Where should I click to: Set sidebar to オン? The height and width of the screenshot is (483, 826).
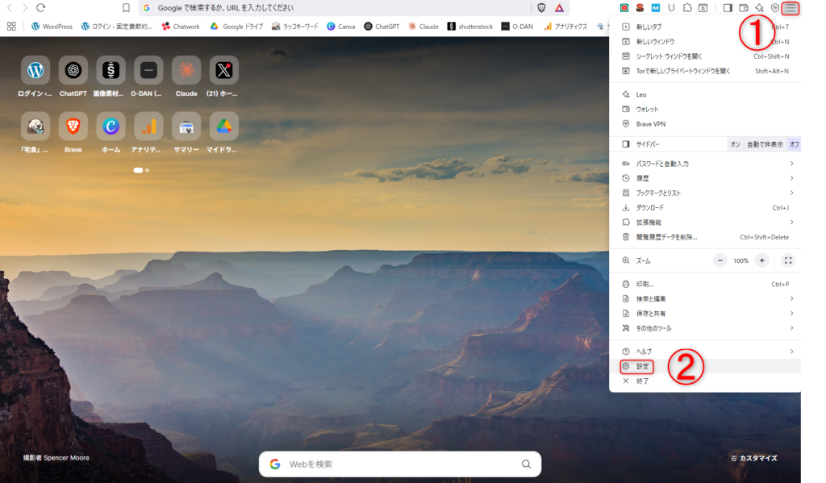point(735,144)
